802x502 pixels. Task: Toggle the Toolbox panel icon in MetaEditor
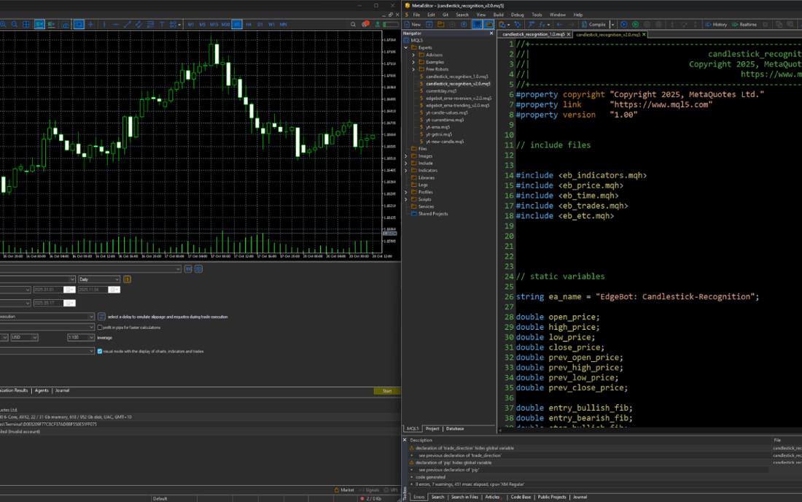[x=489, y=24]
